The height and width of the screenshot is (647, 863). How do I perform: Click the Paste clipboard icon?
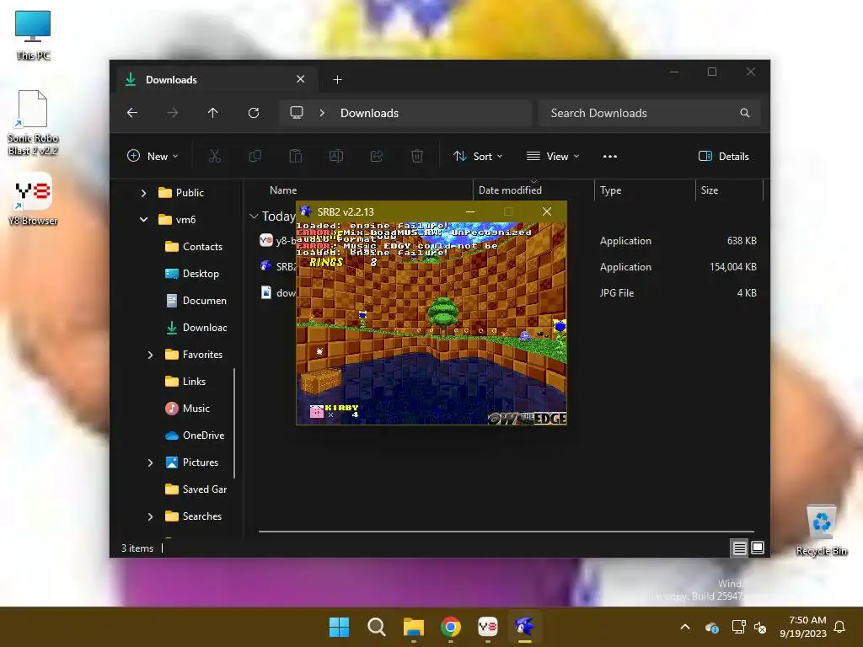point(296,156)
